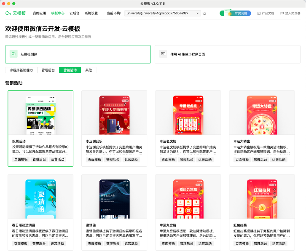The width and height of the screenshot is (306, 251).
Task: Open 系统设置 menu item
Action: coord(91,13)
